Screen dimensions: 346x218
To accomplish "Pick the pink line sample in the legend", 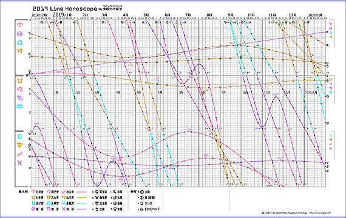I will 81,192.
